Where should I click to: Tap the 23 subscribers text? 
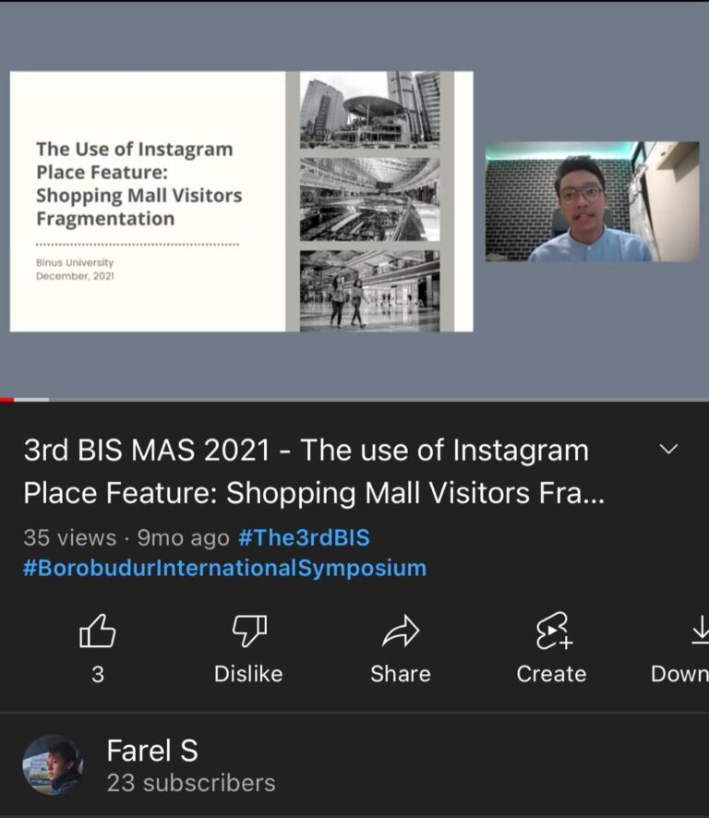191,783
